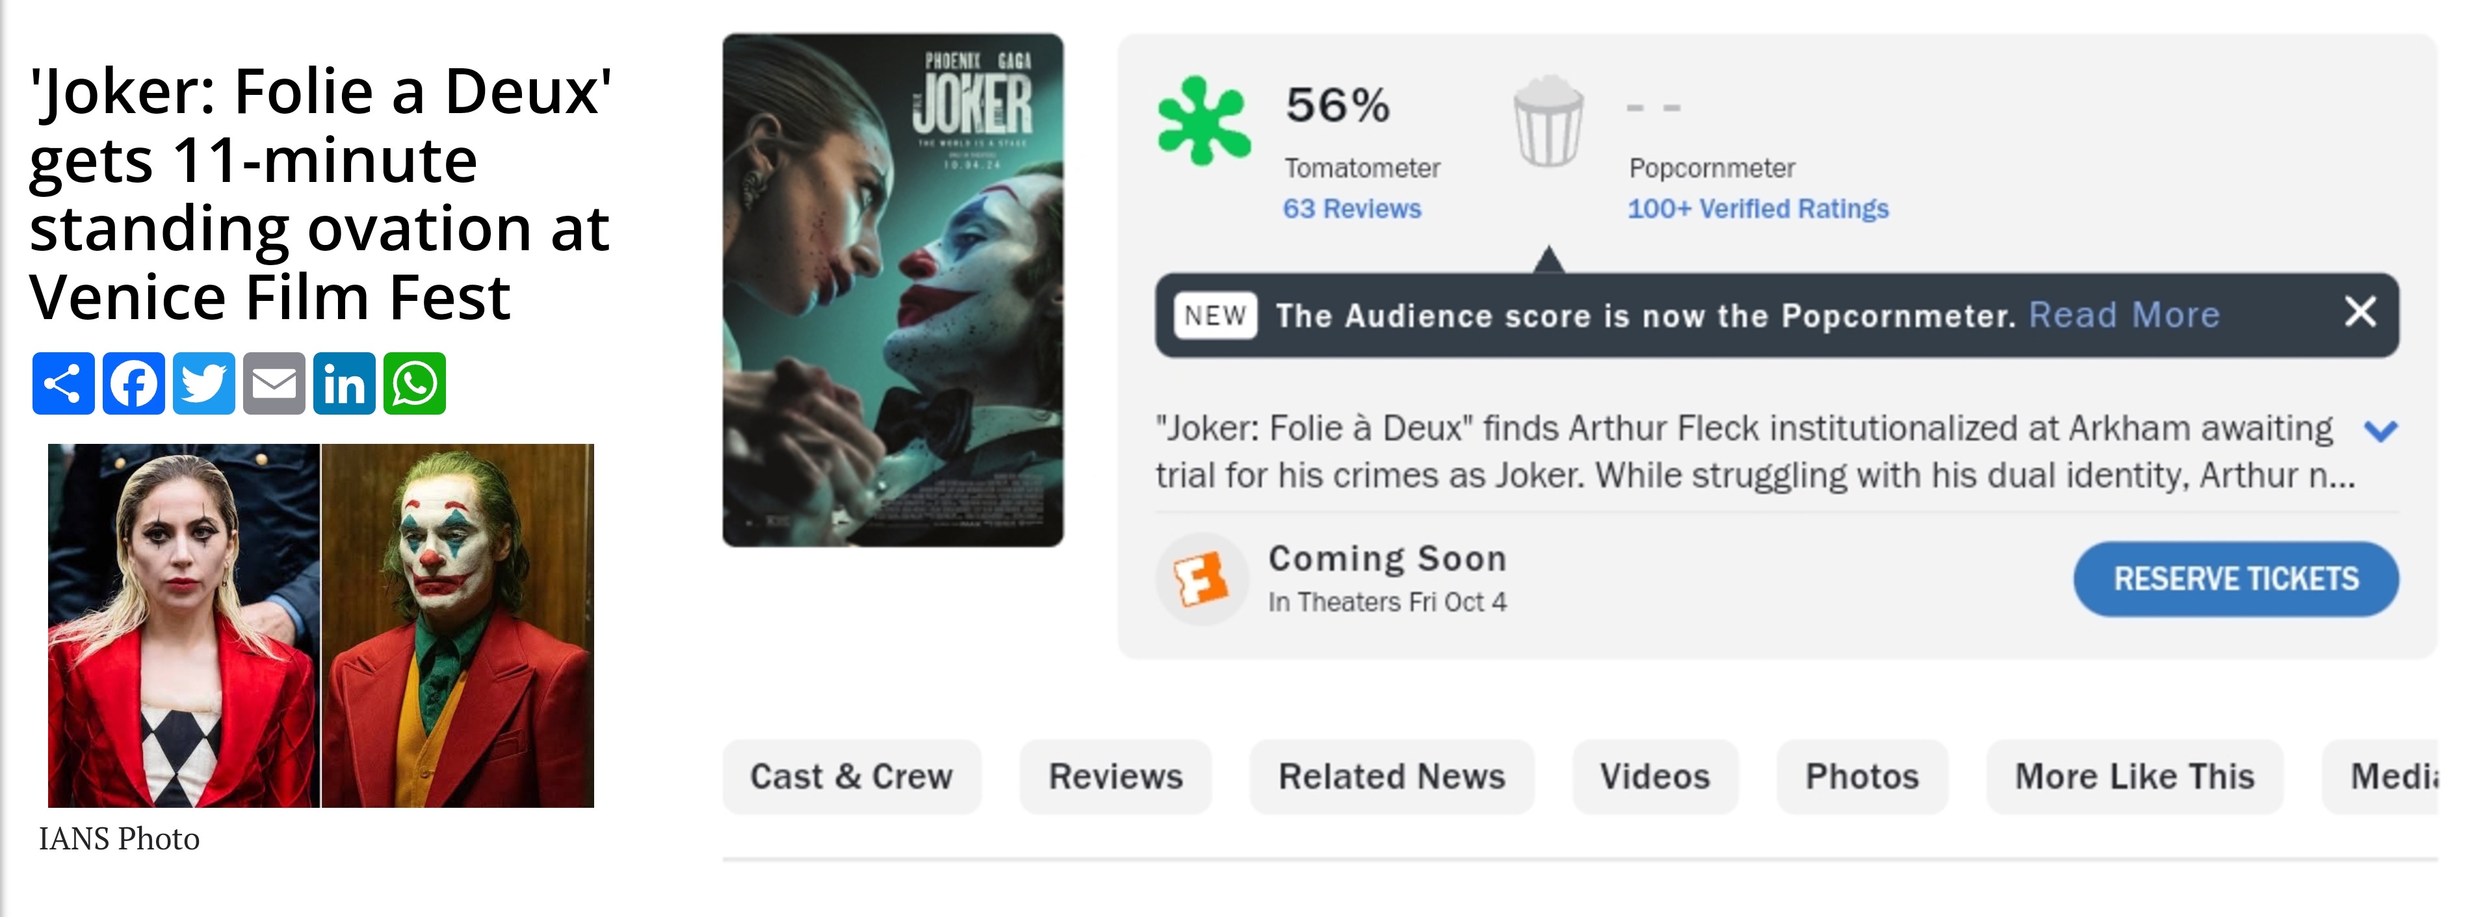Click the Popcornmeter bucket icon
This screenshot has width=2476, height=917.
(1548, 121)
